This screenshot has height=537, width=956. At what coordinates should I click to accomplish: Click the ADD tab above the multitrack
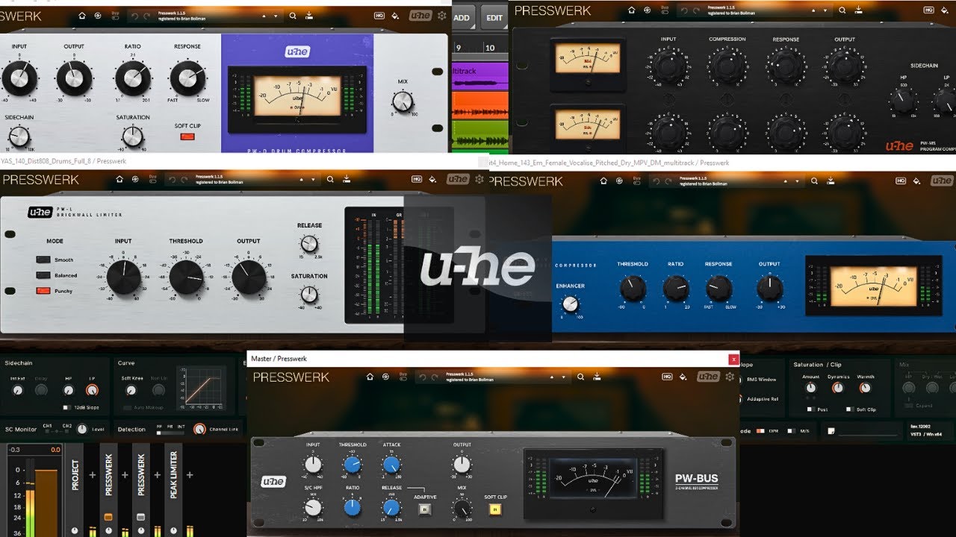click(x=462, y=17)
